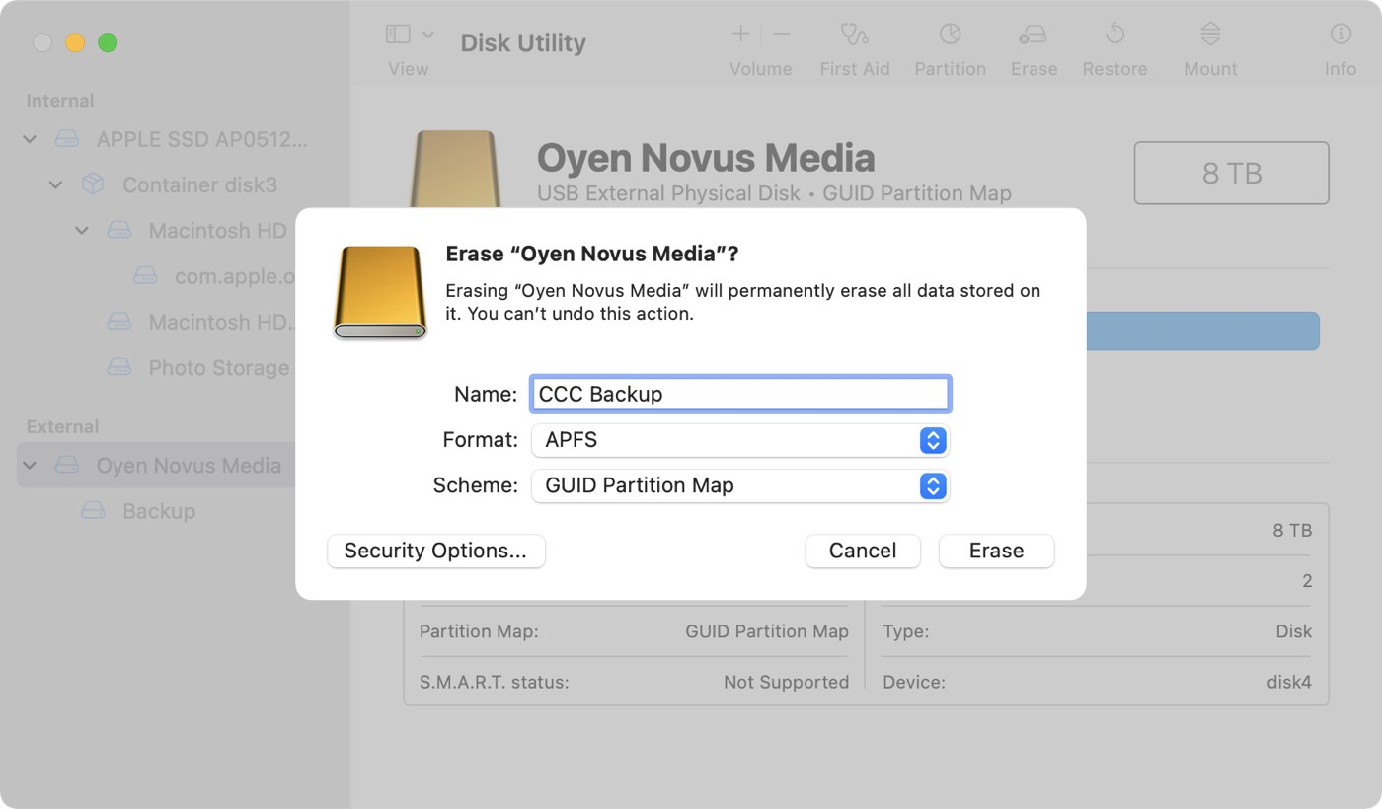Viewport: 1382px width, 809px height.
Task: Click the Photo Storage drive icon
Action: click(118, 367)
